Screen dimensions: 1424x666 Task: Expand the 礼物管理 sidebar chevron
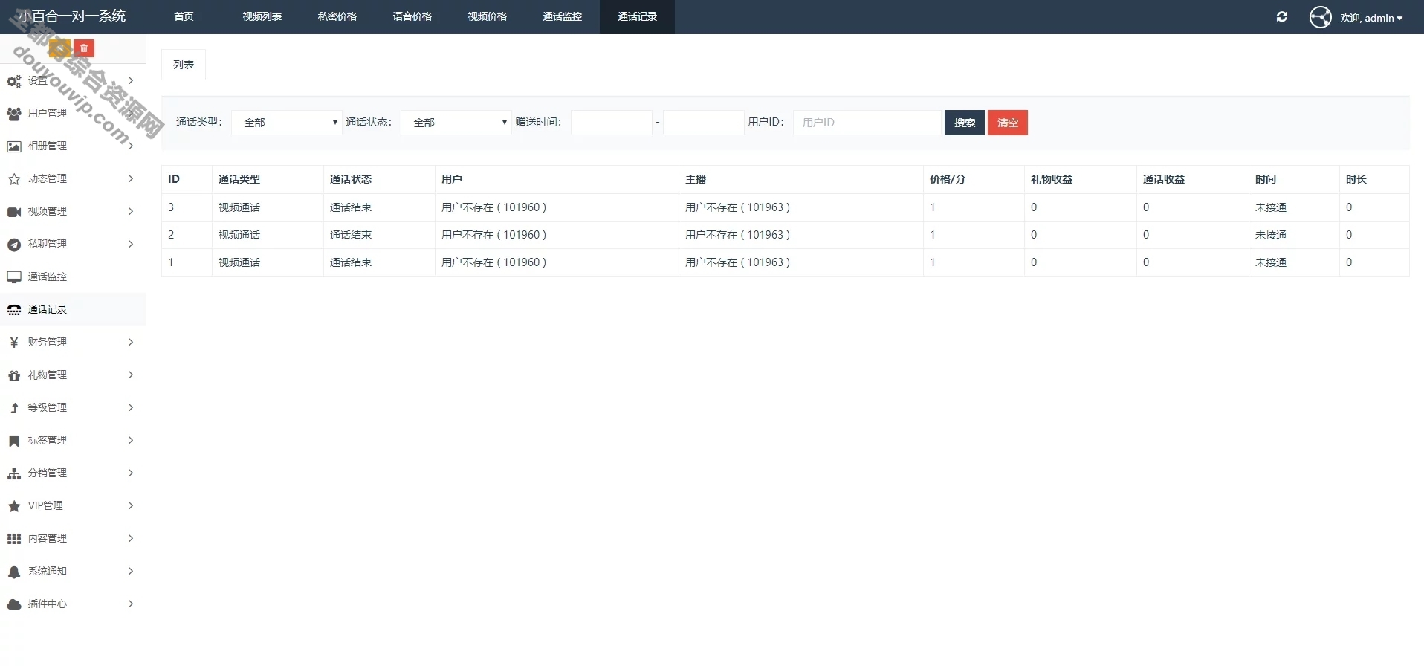click(131, 375)
